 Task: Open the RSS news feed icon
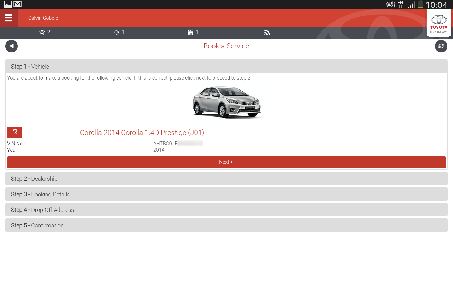click(x=267, y=33)
